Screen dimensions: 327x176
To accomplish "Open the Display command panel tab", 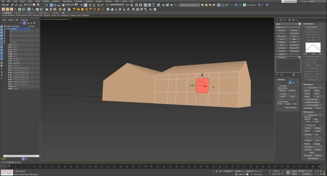I will point(293,20).
